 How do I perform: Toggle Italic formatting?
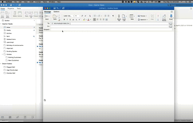(67, 20)
